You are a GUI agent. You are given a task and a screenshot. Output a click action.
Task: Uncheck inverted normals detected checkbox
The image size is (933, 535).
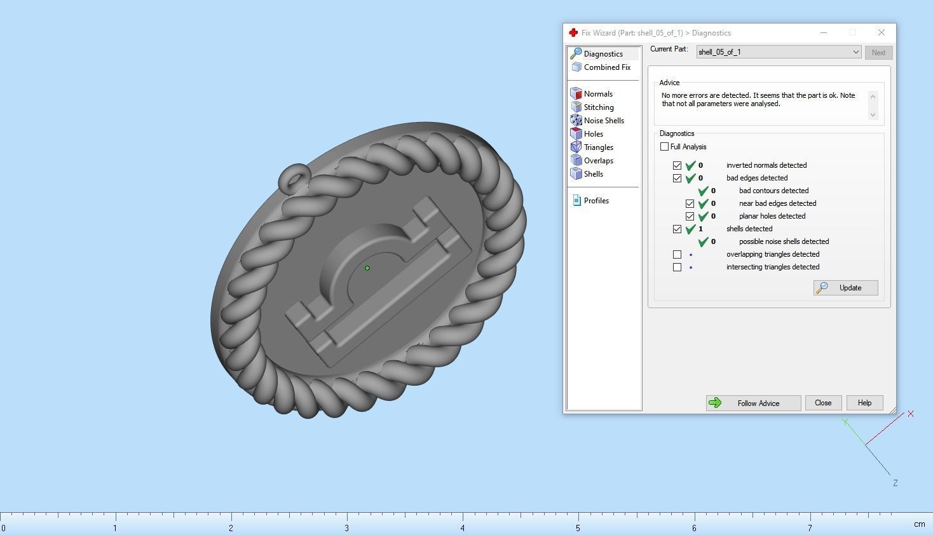(x=678, y=165)
